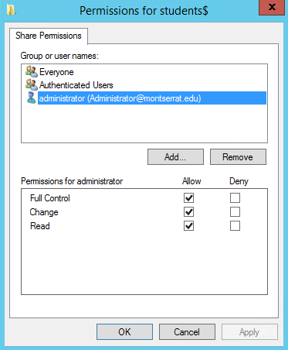Uncheck Allow for Full Control
Viewport: 288px width, 350px height.
coord(188,198)
